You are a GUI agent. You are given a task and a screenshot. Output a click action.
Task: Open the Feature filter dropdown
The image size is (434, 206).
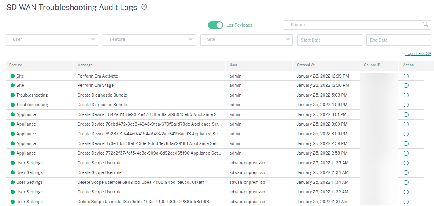coord(149,40)
